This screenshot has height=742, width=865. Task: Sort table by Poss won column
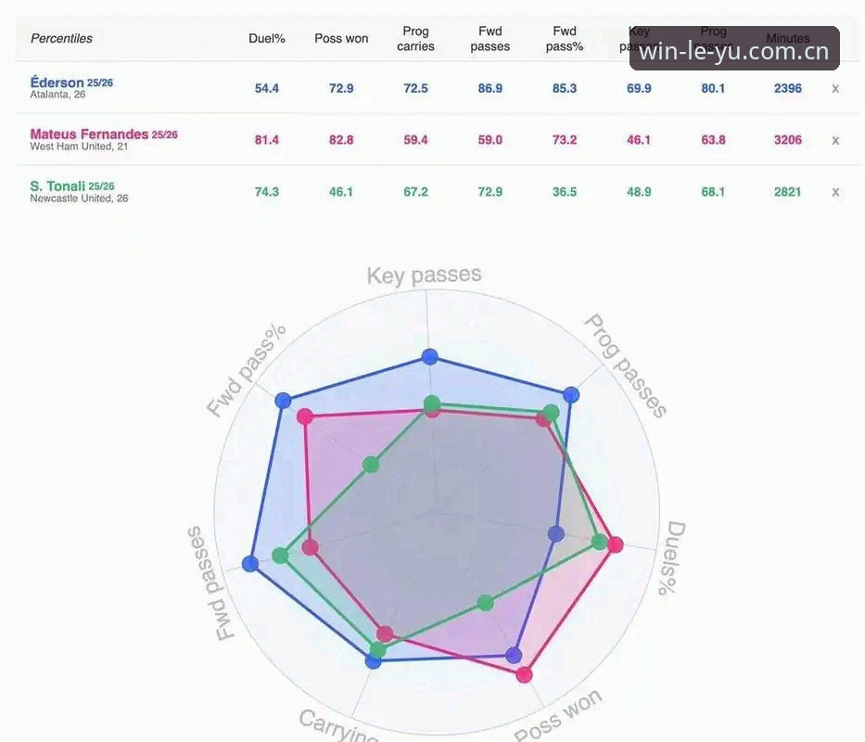341,39
